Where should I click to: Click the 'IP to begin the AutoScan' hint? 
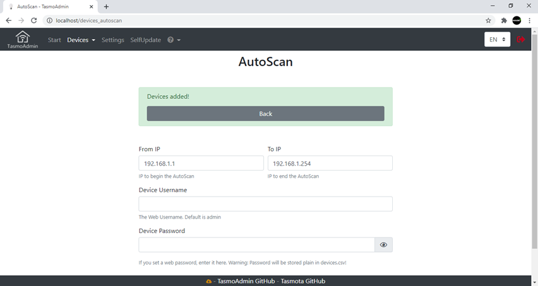[x=167, y=176]
